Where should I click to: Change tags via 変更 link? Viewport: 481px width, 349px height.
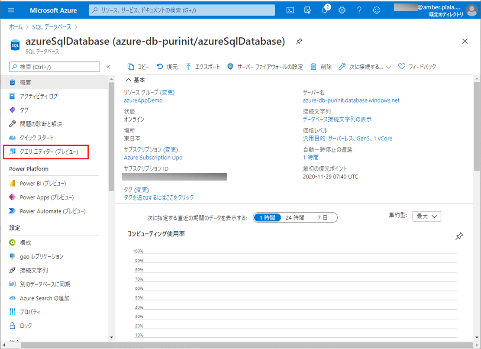point(142,190)
